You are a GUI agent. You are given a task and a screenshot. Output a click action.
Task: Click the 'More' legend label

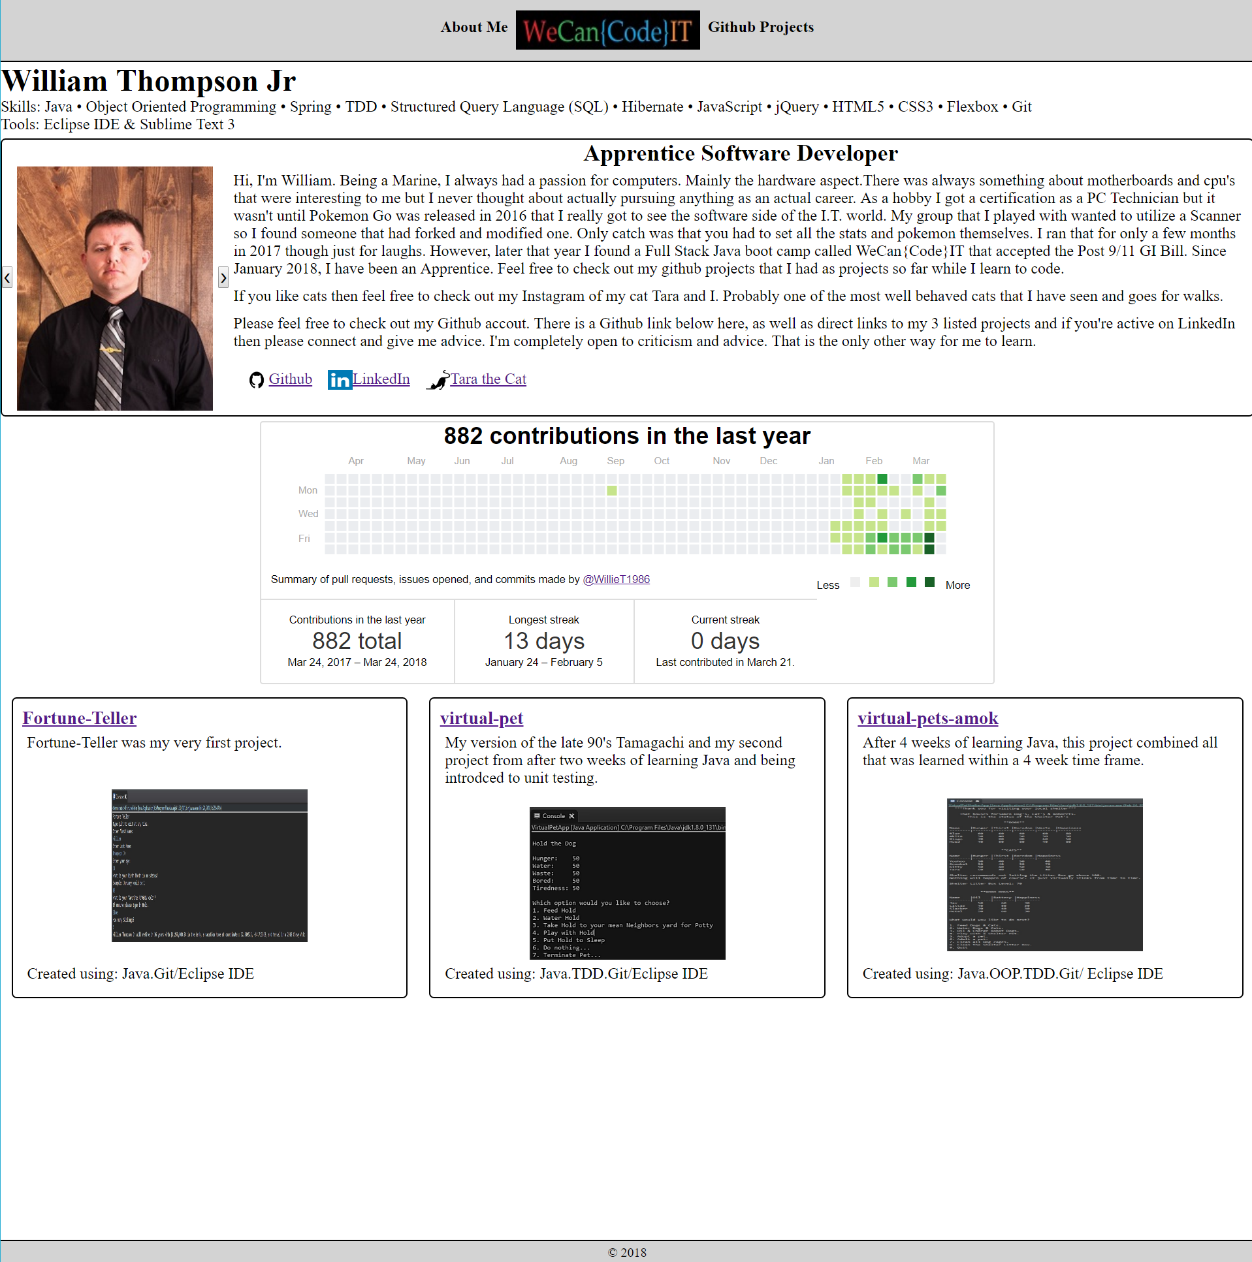[957, 585]
